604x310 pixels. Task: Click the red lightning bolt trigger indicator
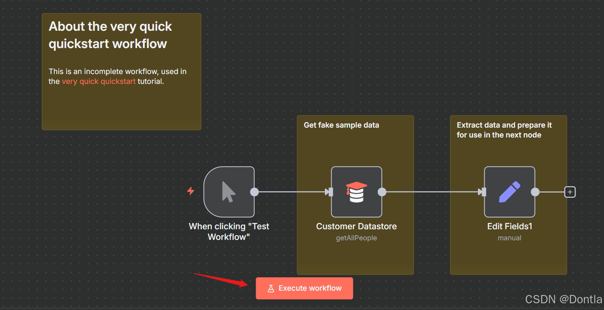click(191, 192)
